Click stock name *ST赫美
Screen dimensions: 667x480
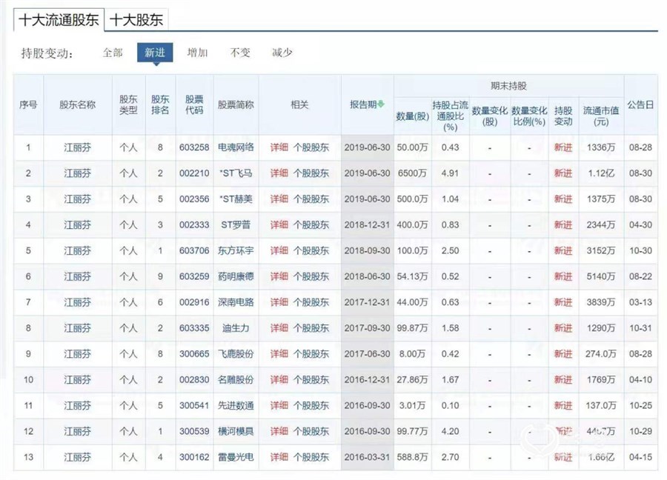[x=236, y=199]
